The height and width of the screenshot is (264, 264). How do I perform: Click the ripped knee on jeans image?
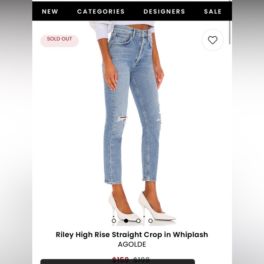(122, 119)
